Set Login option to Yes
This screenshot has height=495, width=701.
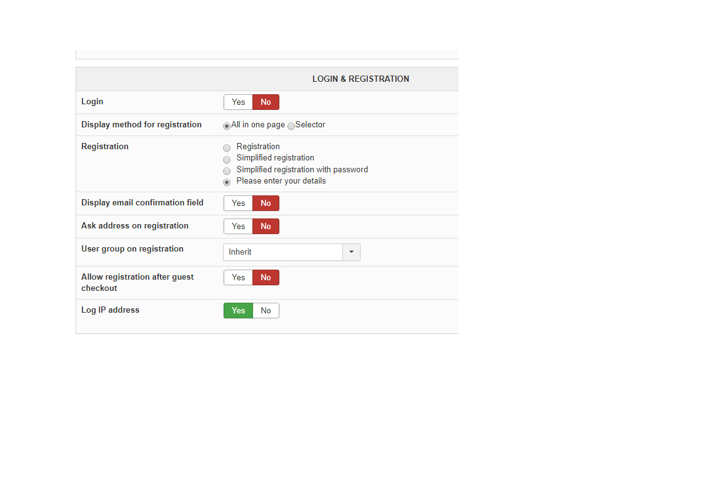coord(238,102)
